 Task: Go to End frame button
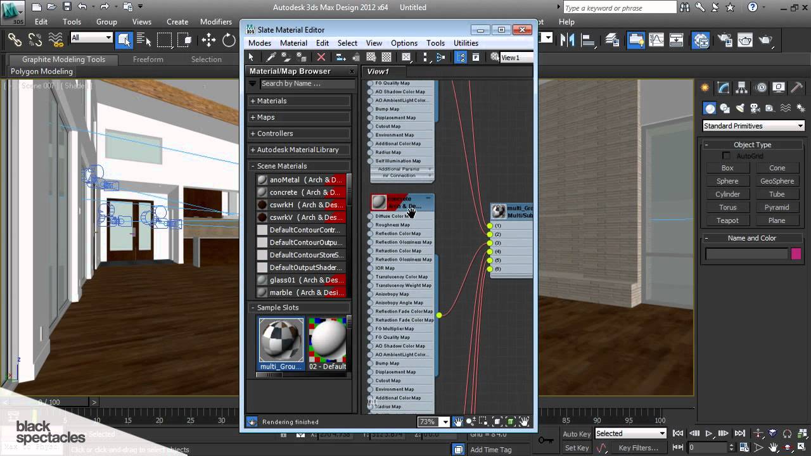pyautogui.click(x=739, y=434)
